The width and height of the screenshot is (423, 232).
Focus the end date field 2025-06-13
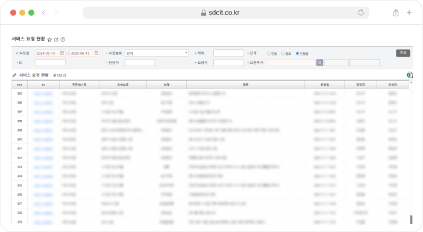85,53
